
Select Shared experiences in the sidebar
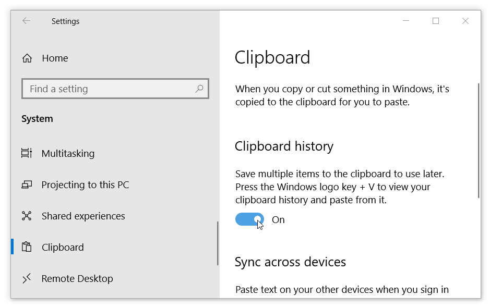coord(83,216)
